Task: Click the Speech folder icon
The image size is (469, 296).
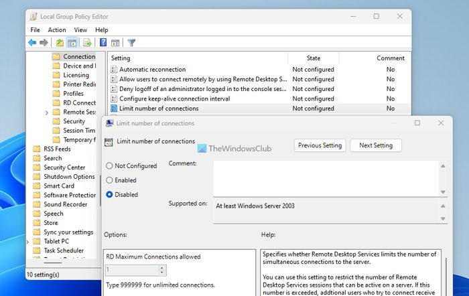Action: [x=36, y=214]
